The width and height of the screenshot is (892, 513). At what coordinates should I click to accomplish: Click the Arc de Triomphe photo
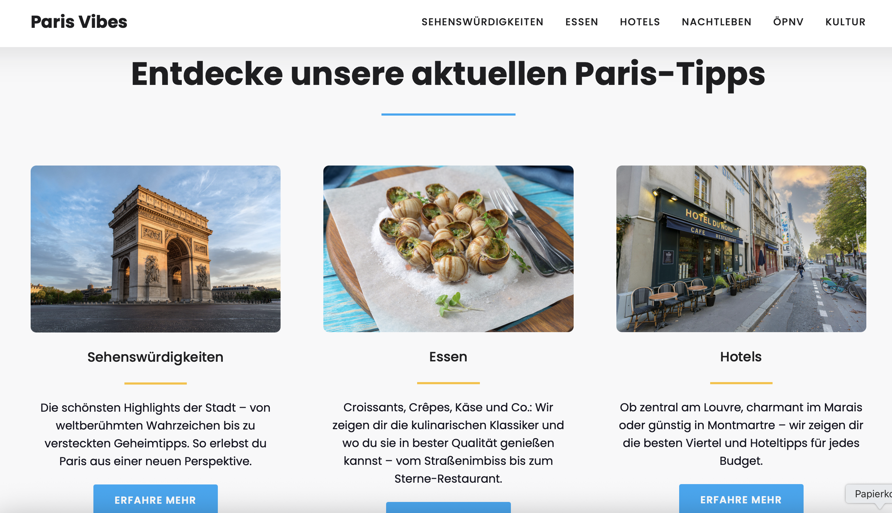155,249
